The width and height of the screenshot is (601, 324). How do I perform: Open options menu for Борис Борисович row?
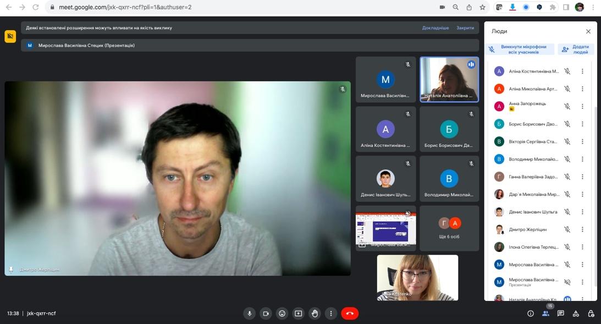click(x=582, y=124)
